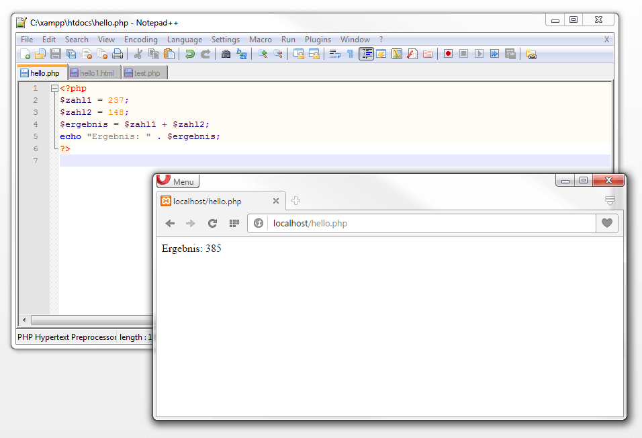Stop macro recording button
Viewport: 642px width, 438px height.
pyautogui.click(x=463, y=54)
